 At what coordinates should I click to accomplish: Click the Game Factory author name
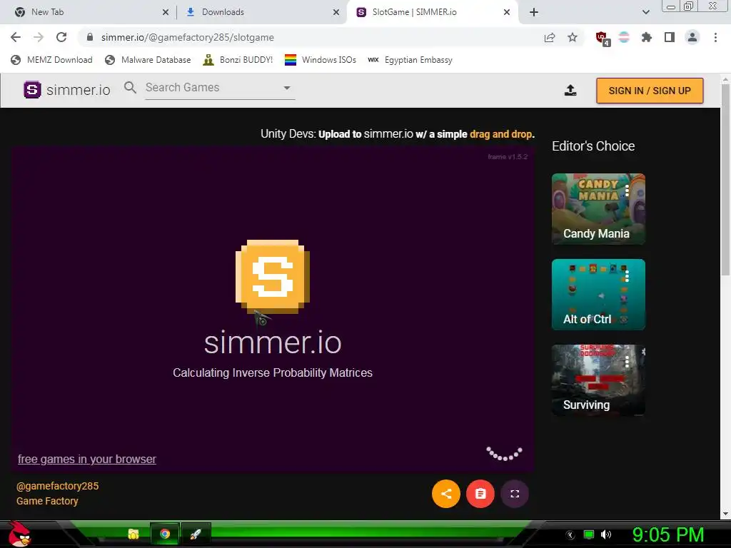click(x=47, y=501)
